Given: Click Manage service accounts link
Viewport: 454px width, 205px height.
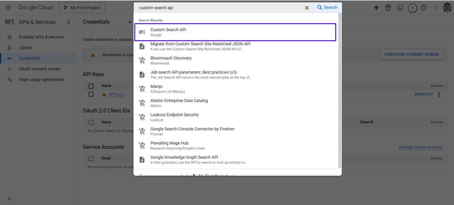Looking at the screenshot, I should tap(420, 147).
